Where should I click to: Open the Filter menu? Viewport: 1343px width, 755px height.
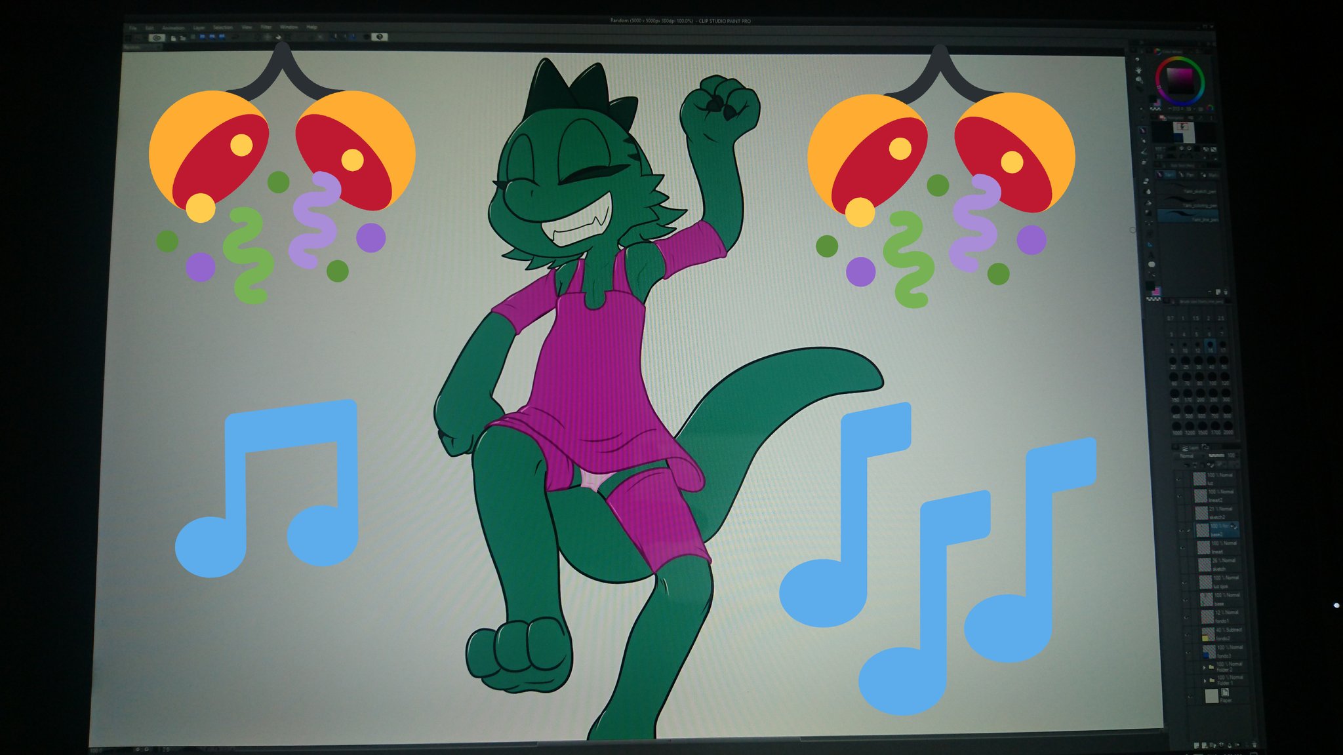tap(266, 28)
